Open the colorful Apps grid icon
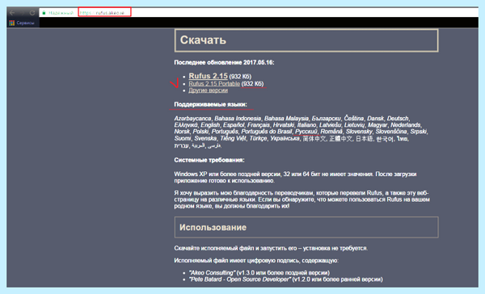Viewport: 485px width, 294px height. 12,23
